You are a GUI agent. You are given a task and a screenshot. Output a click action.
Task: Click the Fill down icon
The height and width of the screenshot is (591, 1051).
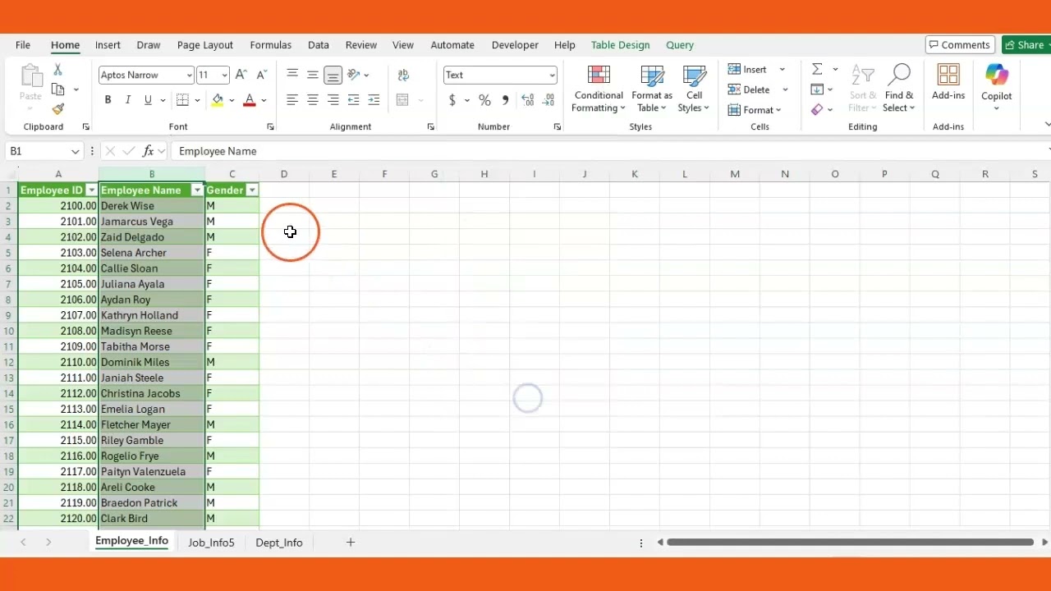[817, 89]
